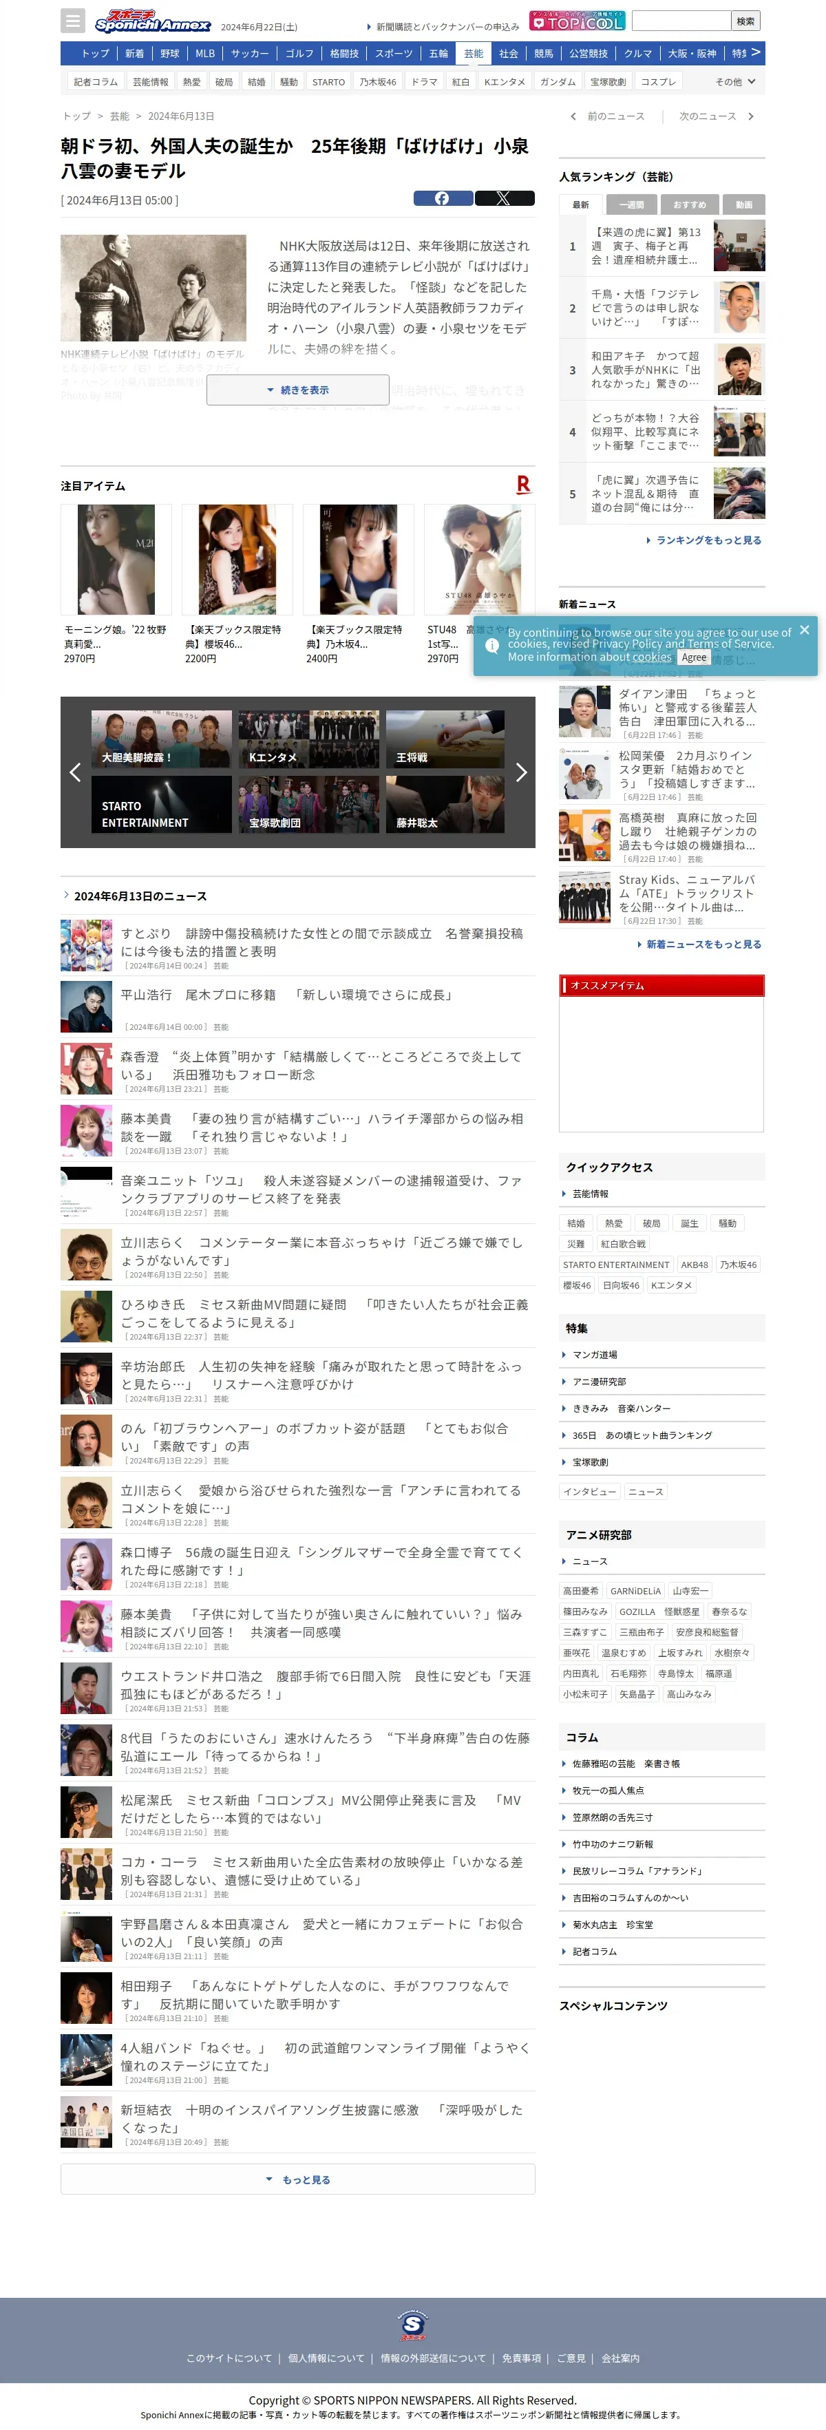This screenshot has width=826, height=2430.
Task: Click the 検索 search button
Action: click(x=746, y=20)
